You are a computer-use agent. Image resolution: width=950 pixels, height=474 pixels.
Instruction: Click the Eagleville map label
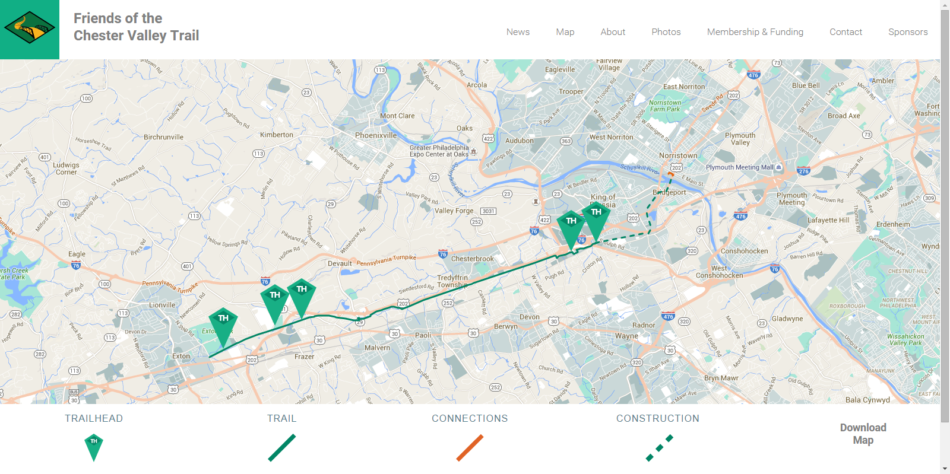560,69
